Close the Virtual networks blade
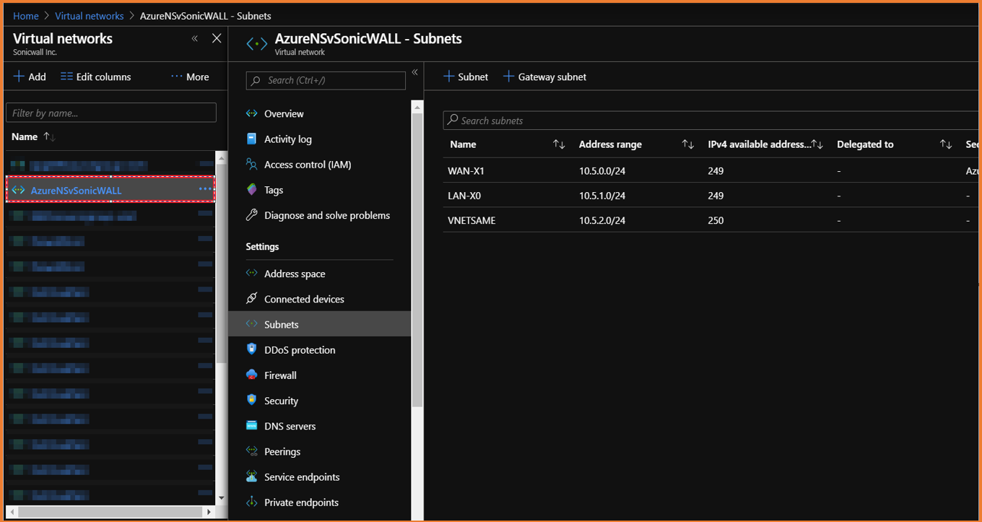This screenshot has width=982, height=522. tap(217, 38)
